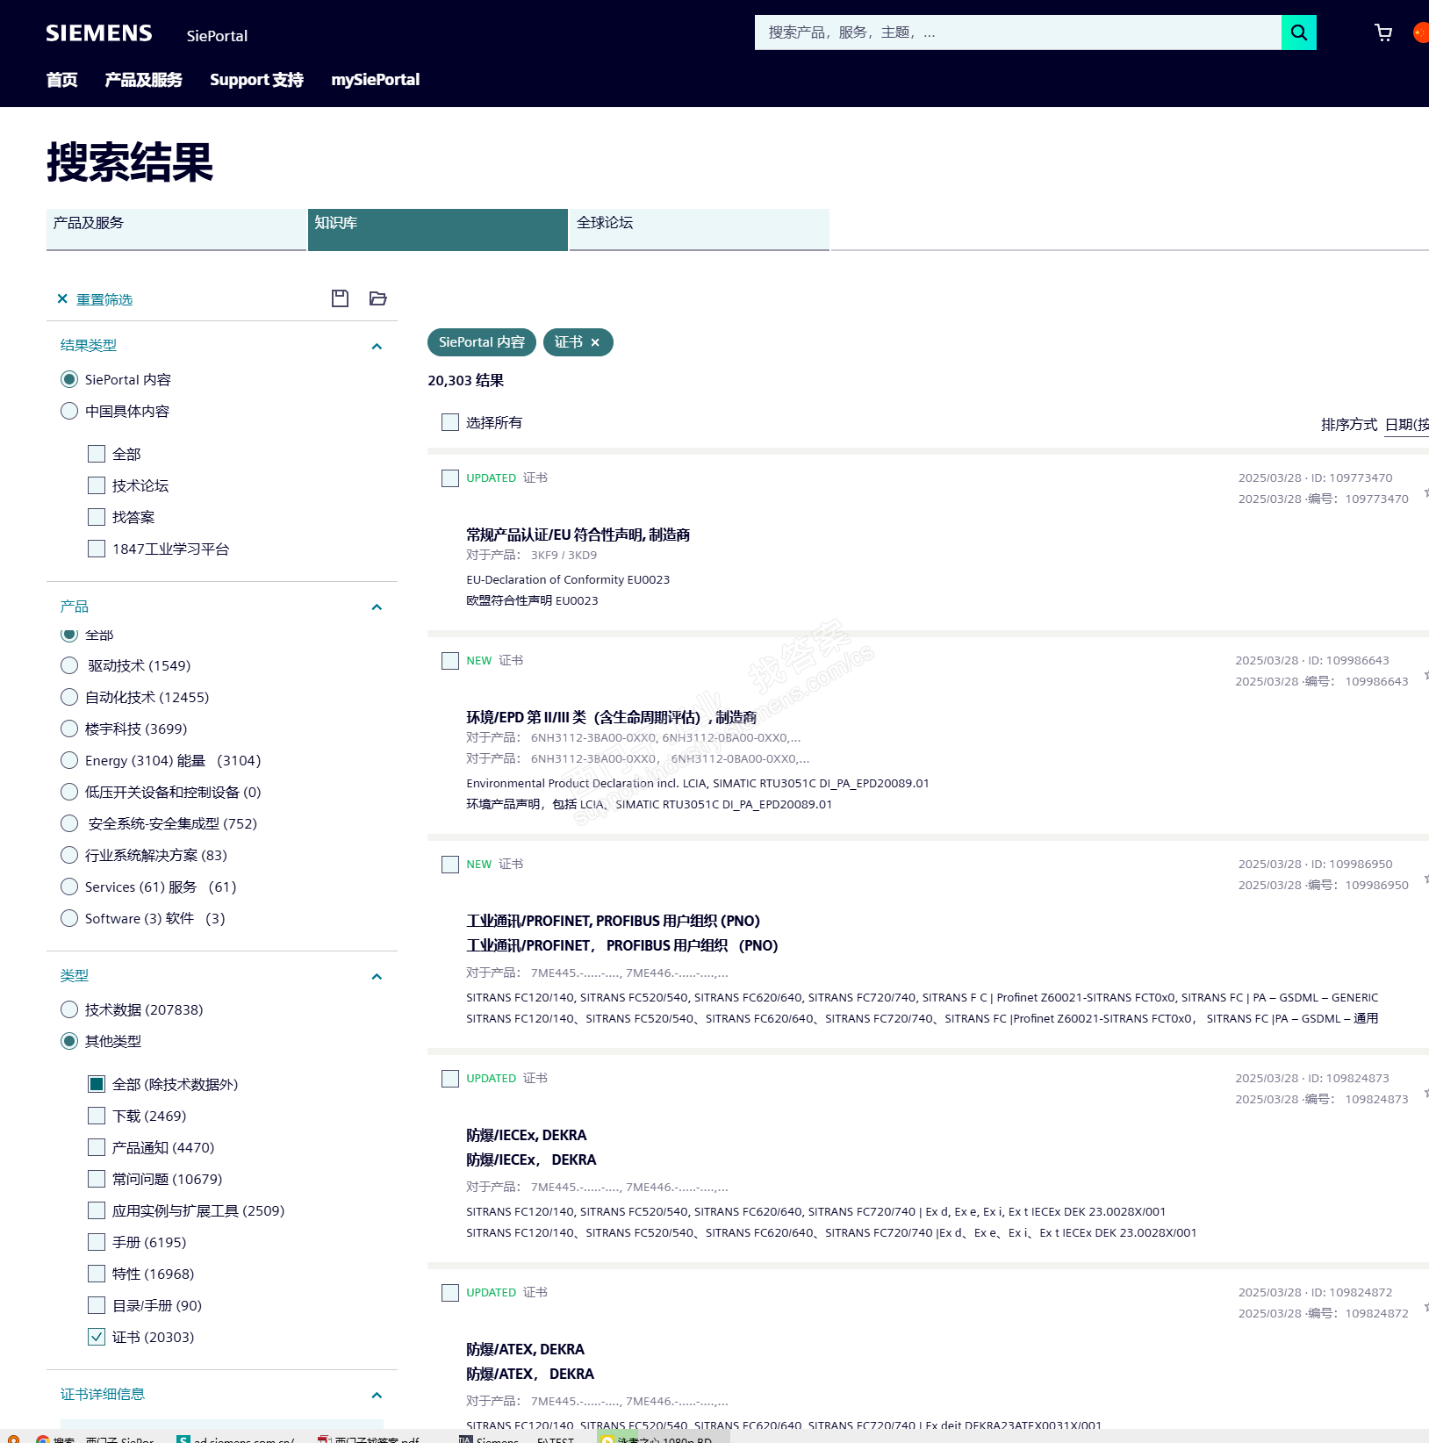Switch to the 知识库 tab
The width and height of the screenshot is (1429, 1443).
438,229
